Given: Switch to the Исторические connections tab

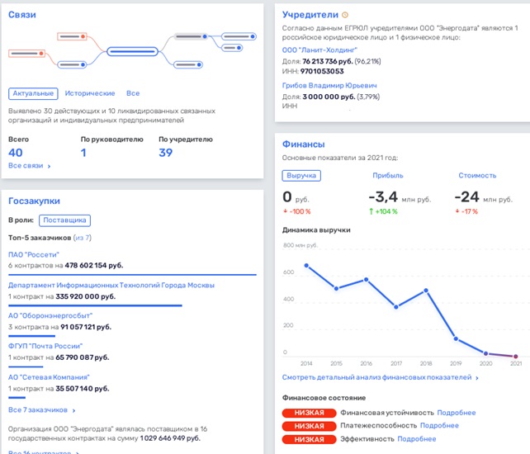Looking at the screenshot, I should point(90,93).
